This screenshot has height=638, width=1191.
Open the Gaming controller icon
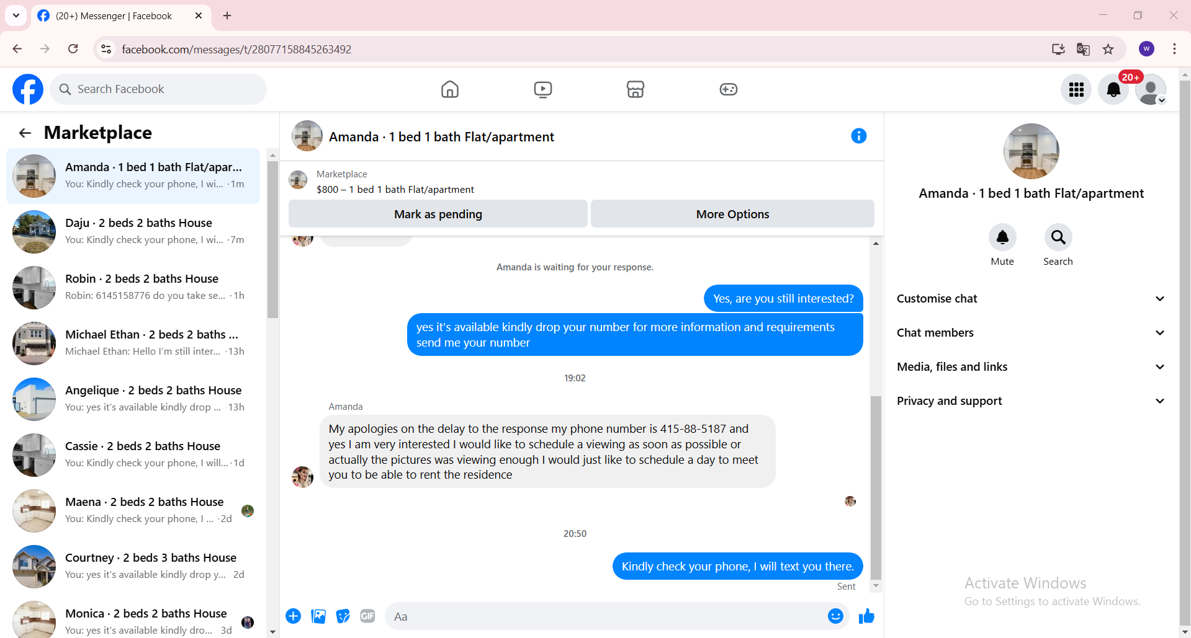point(729,89)
